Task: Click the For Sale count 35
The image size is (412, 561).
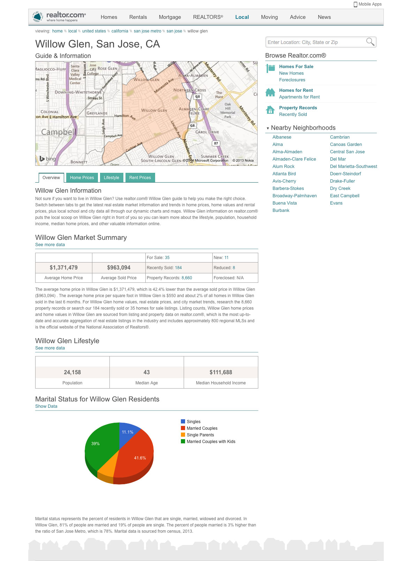Action: click(167, 258)
